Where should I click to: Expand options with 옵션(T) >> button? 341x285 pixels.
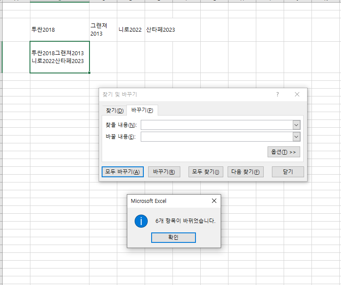284,152
